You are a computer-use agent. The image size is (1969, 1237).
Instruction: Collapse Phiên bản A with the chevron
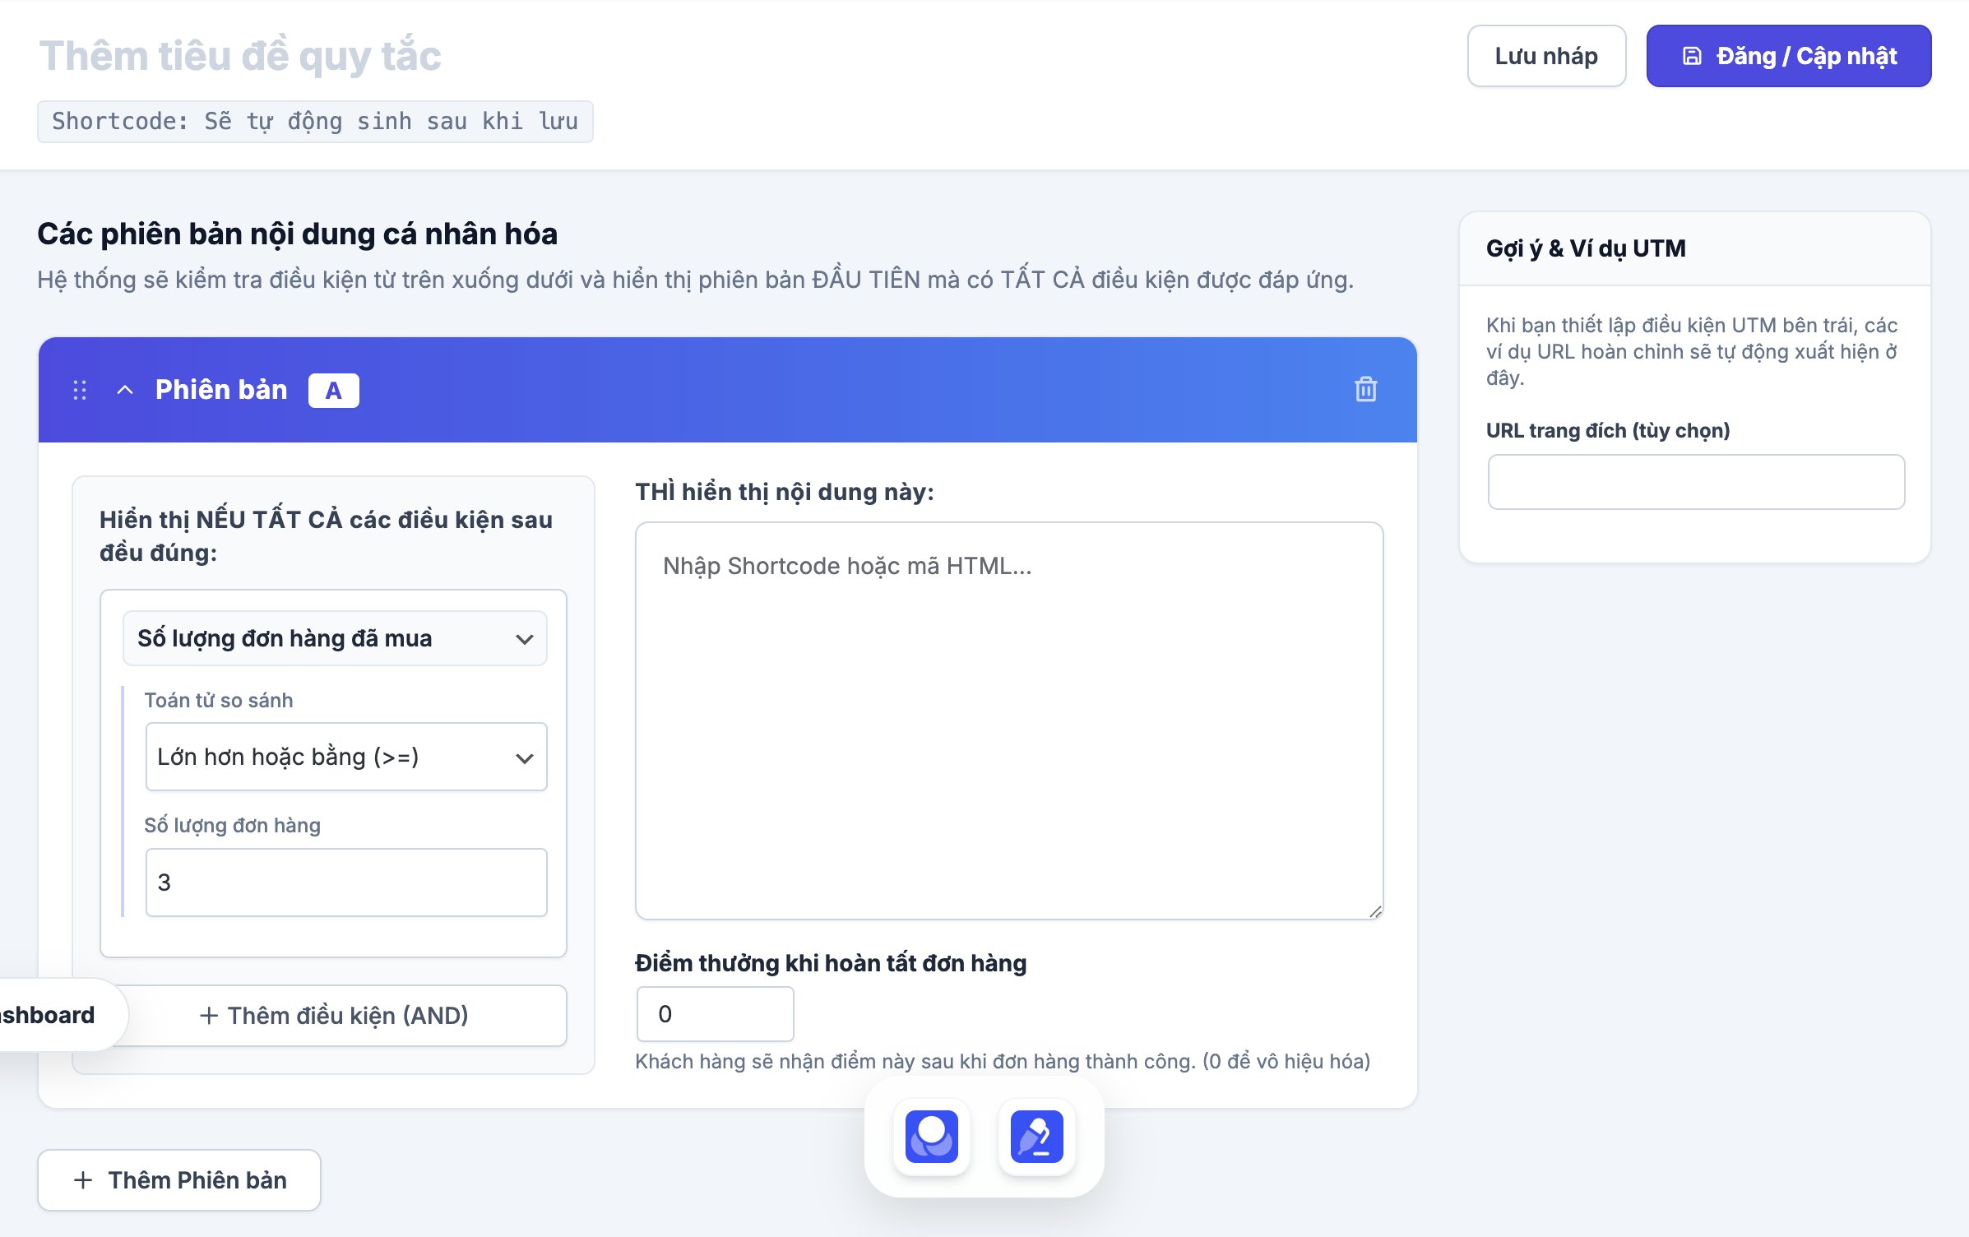coord(125,390)
